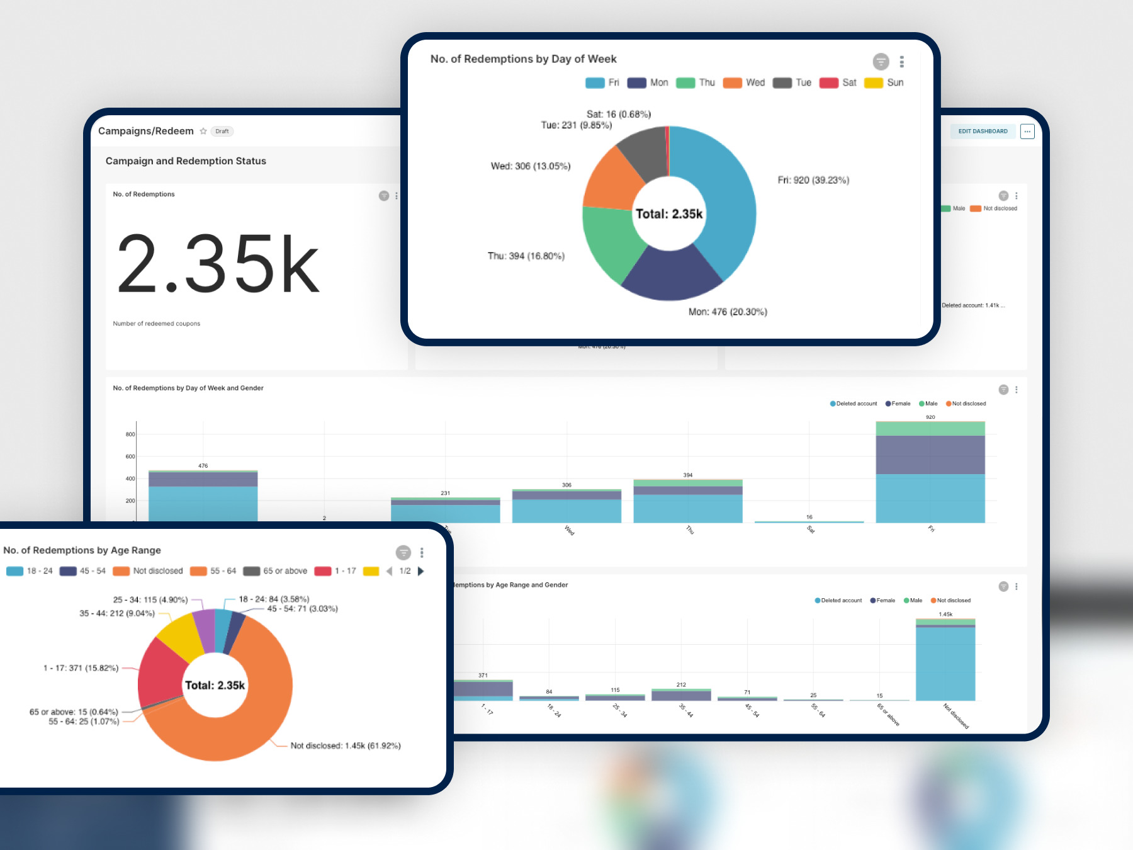The image size is (1133, 850).
Task: Select the Fri slice of the donut chart
Action: point(724,189)
